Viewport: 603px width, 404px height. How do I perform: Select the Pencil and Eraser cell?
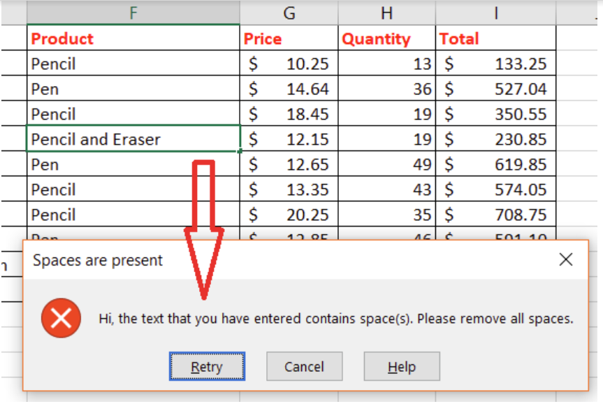point(133,139)
